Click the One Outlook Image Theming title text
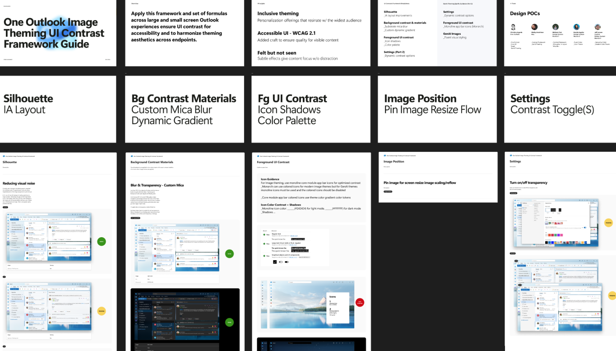This screenshot has height=351, width=616. (x=54, y=33)
